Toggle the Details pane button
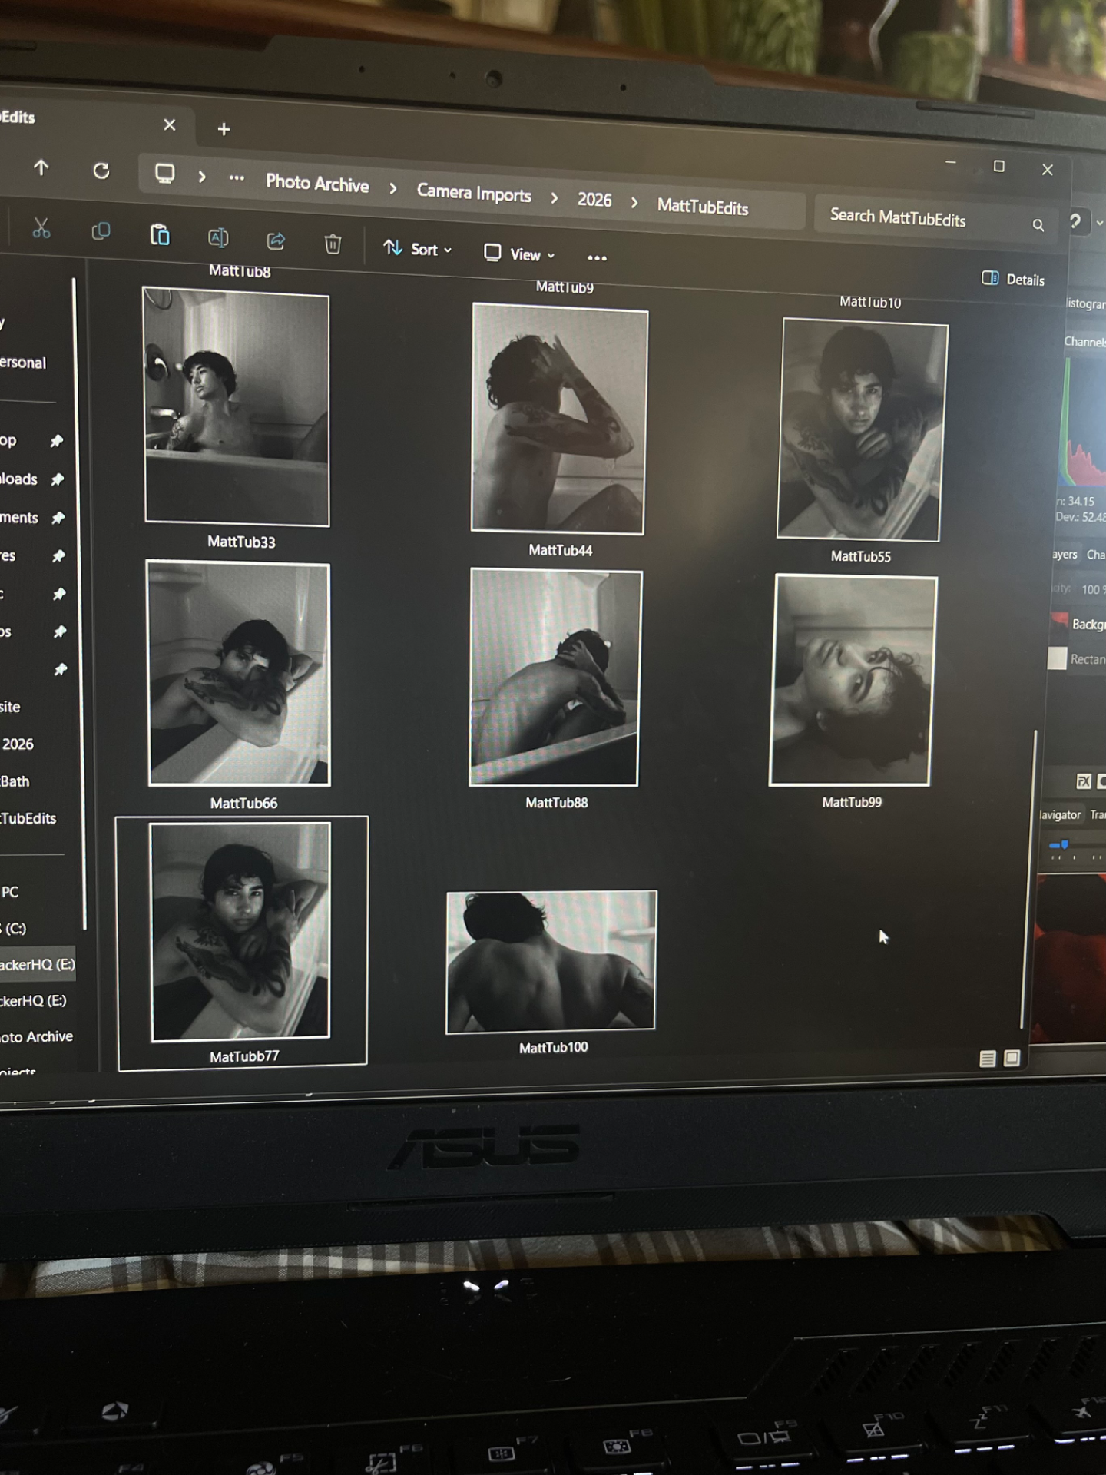The image size is (1106, 1475). coord(1013,279)
